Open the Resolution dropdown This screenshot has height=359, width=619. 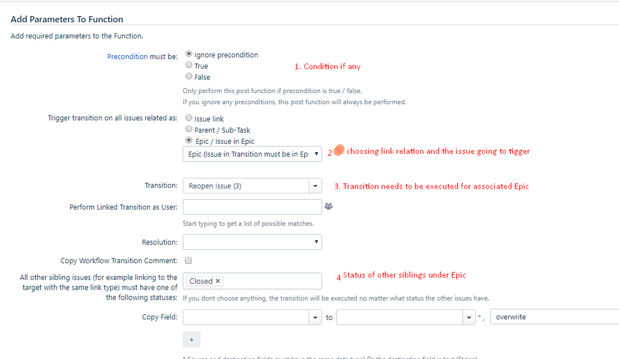click(x=252, y=242)
